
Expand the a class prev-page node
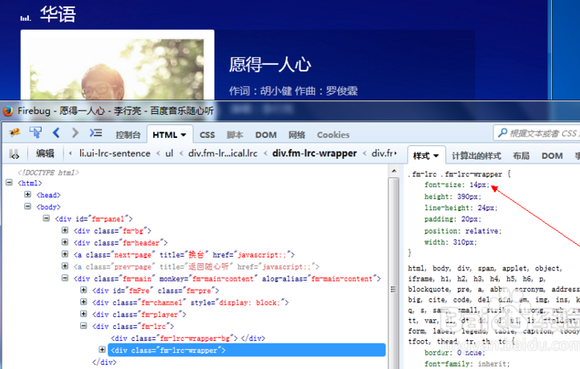[65, 266]
